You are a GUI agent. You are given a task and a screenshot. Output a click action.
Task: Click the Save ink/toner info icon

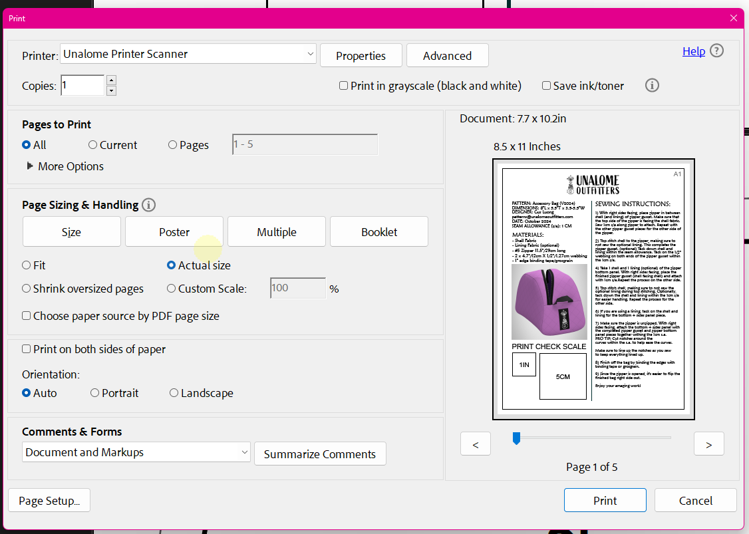click(x=652, y=85)
